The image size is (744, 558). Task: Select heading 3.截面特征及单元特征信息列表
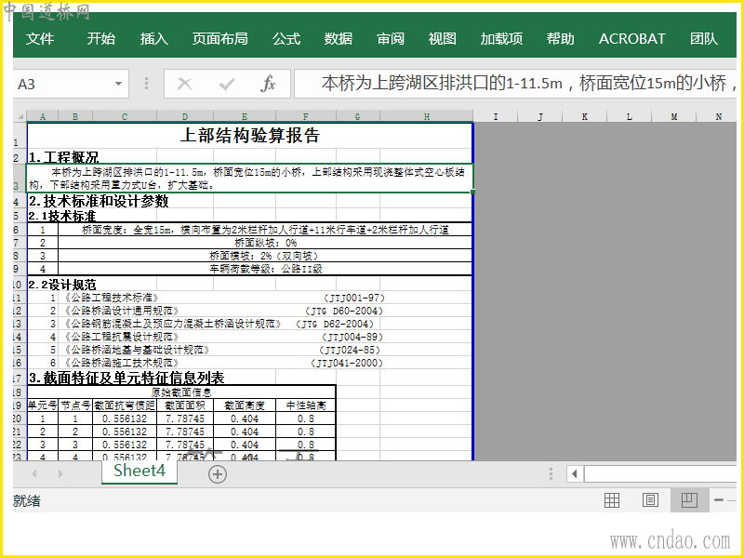tap(126, 379)
